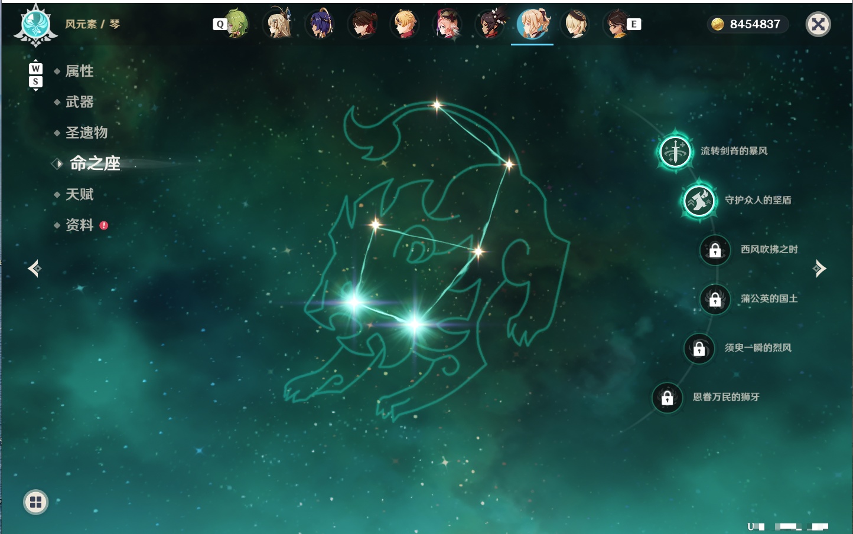Click the S key menu-down hint
The height and width of the screenshot is (534, 853).
[35, 81]
